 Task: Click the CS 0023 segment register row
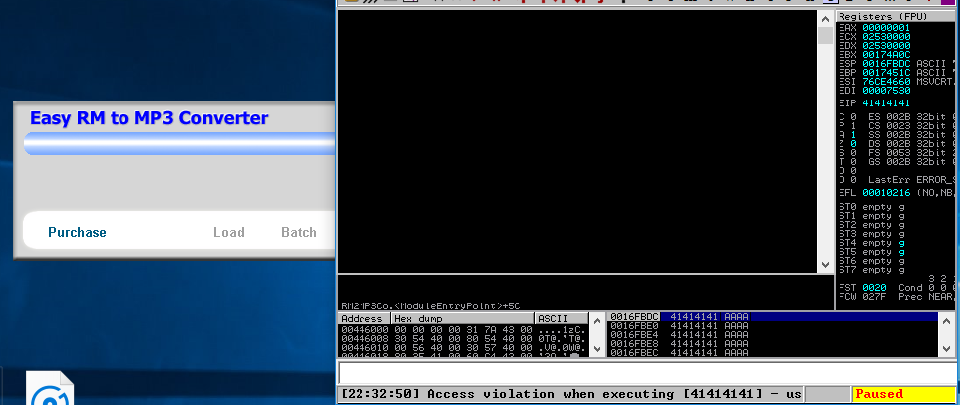(913, 126)
